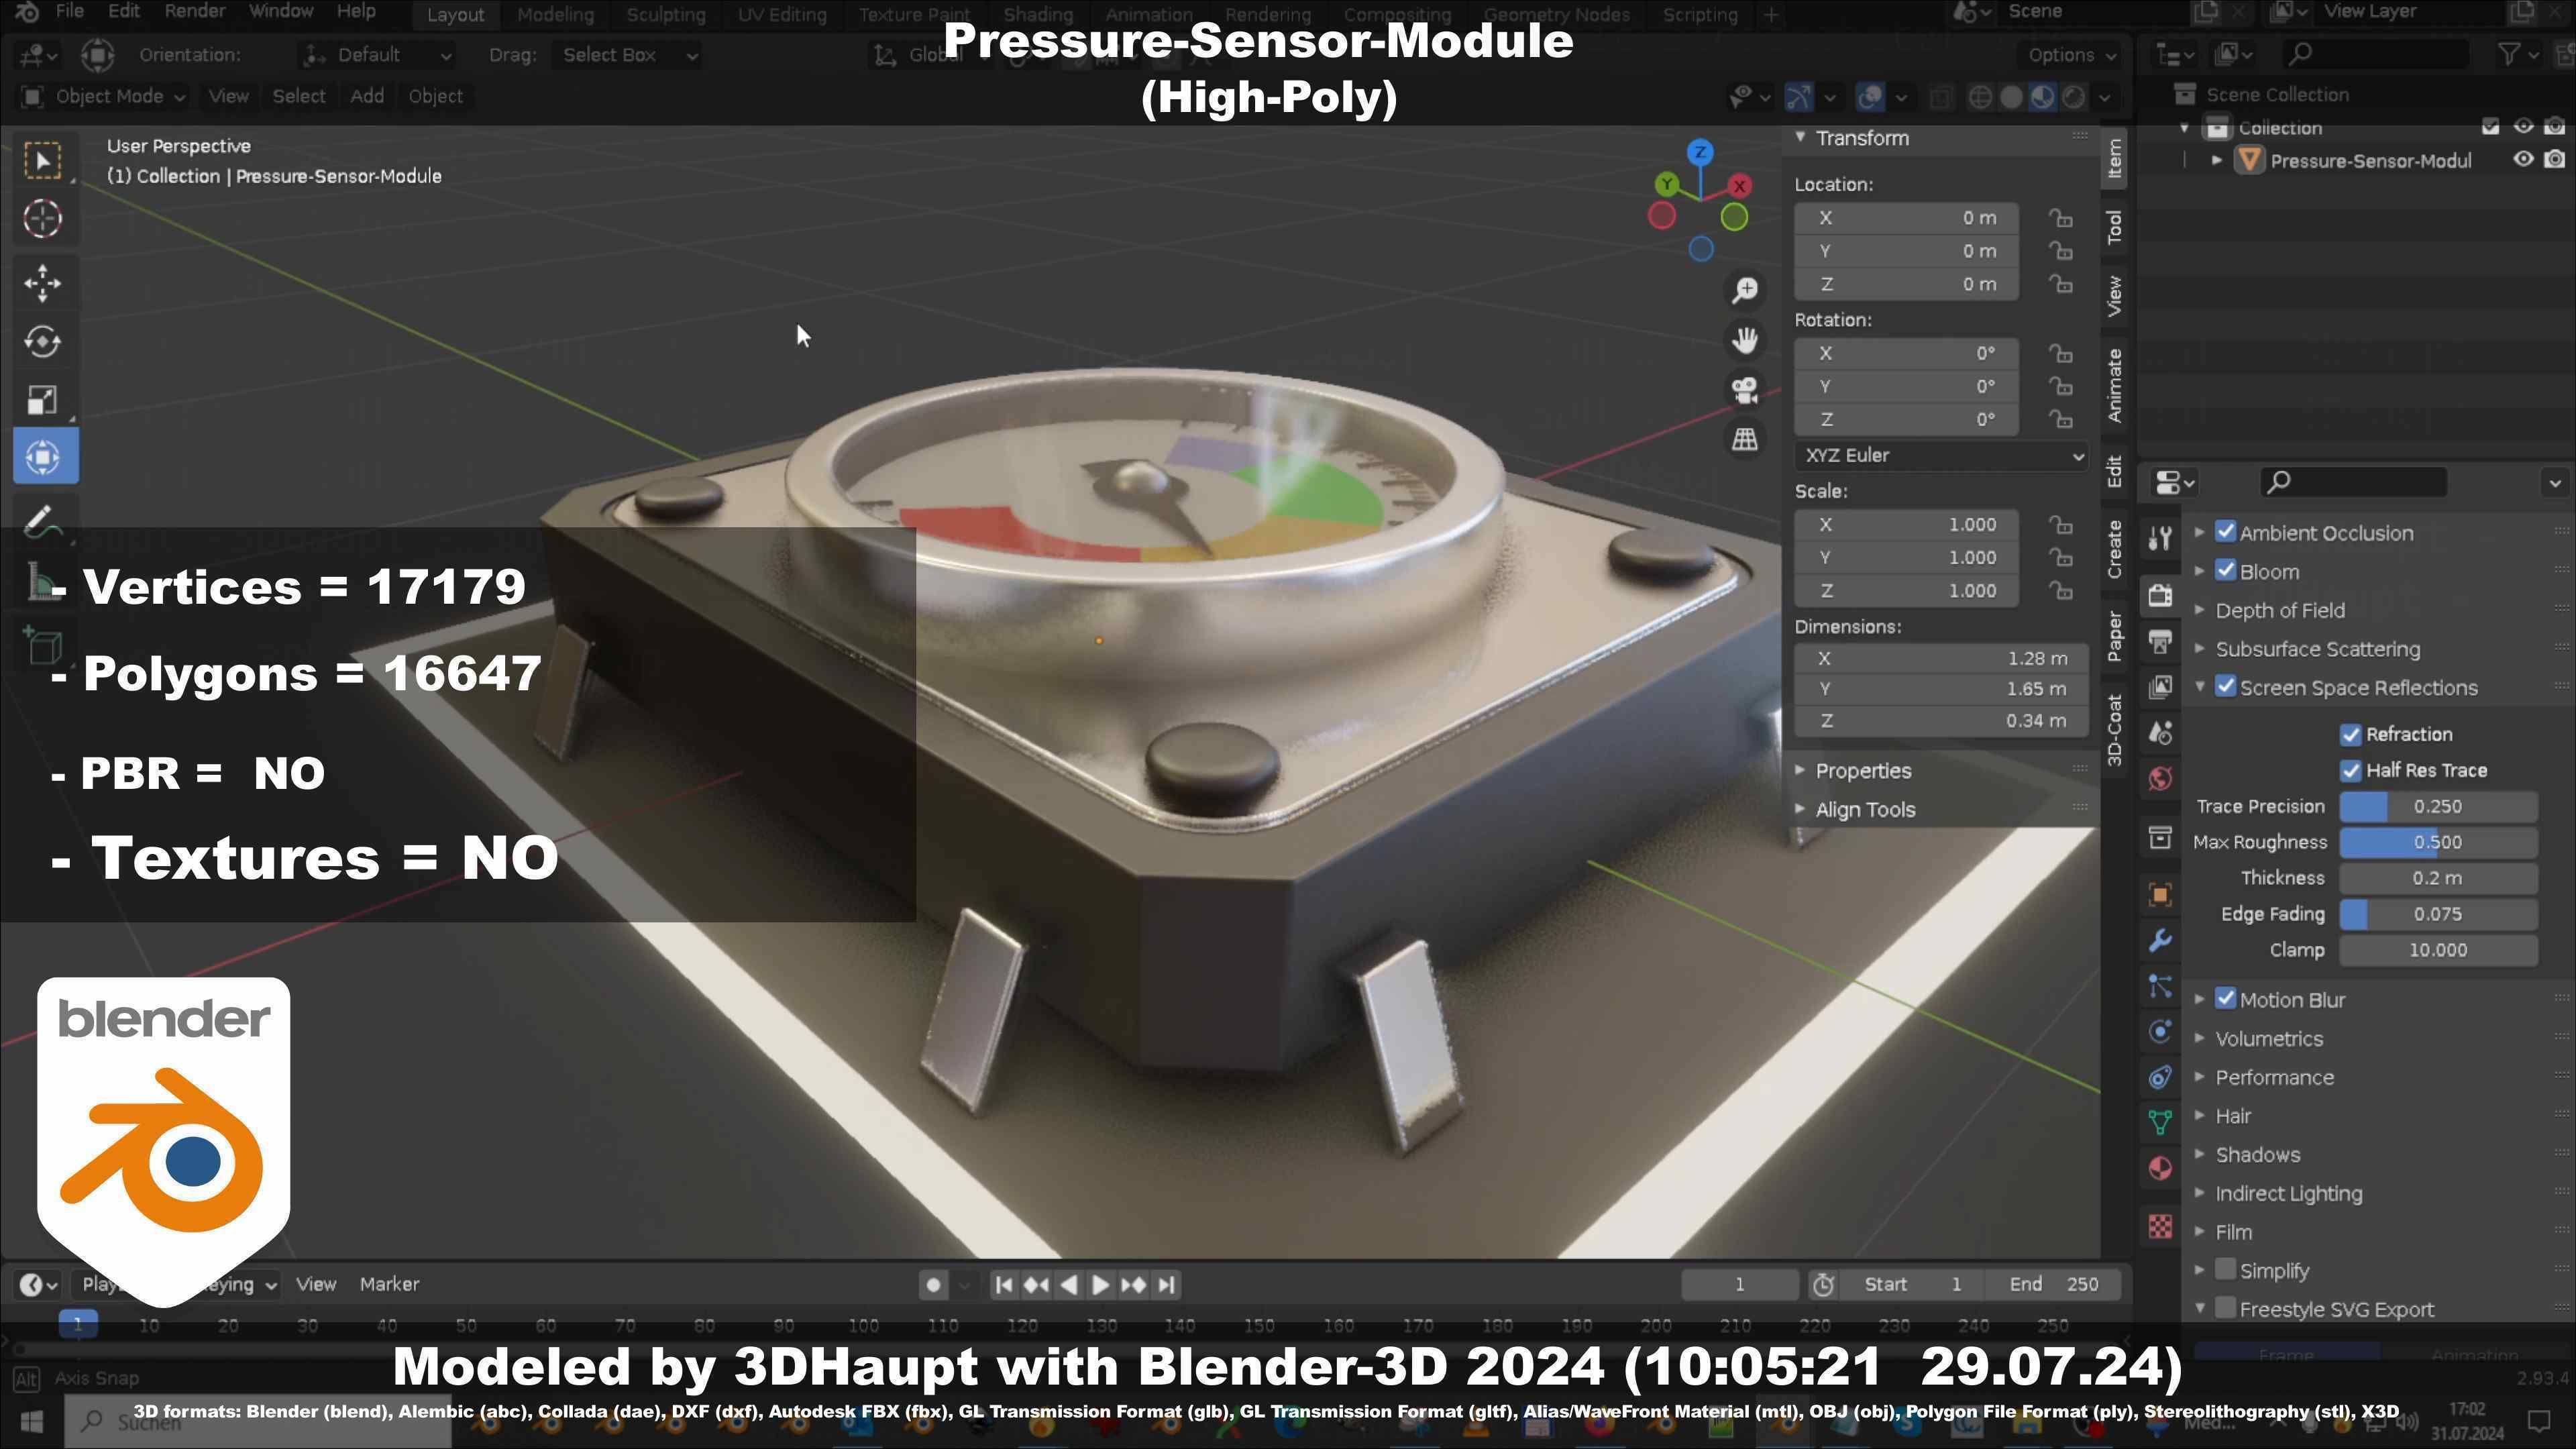The width and height of the screenshot is (2576, 1449).
Task: Select the Annotate pencil tool
Action: [x=42, y=521]
